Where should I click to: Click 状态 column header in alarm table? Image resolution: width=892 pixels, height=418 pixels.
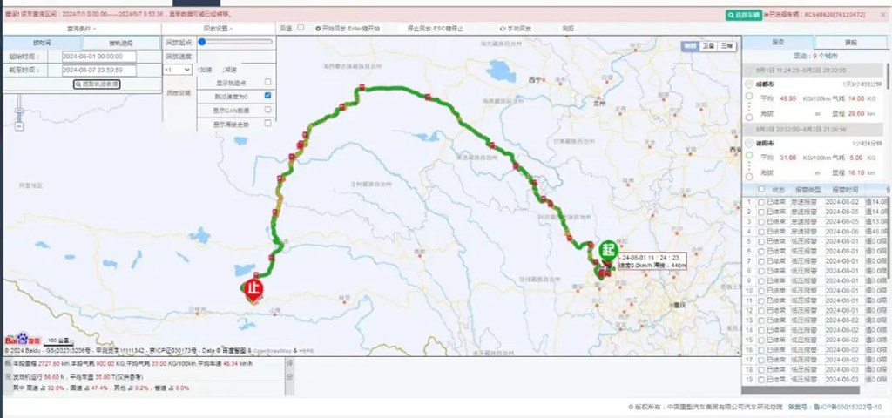tap(778, 189)
